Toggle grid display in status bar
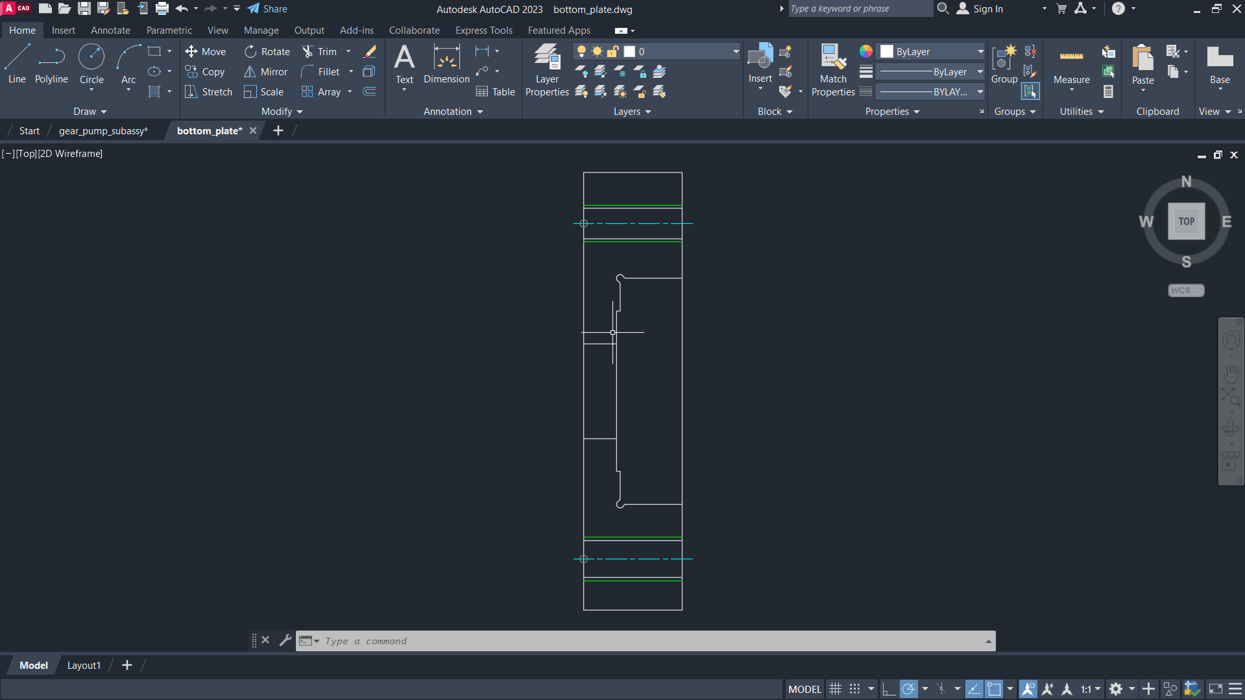This screenshot has height=700, width=1245. pos(835,689)
